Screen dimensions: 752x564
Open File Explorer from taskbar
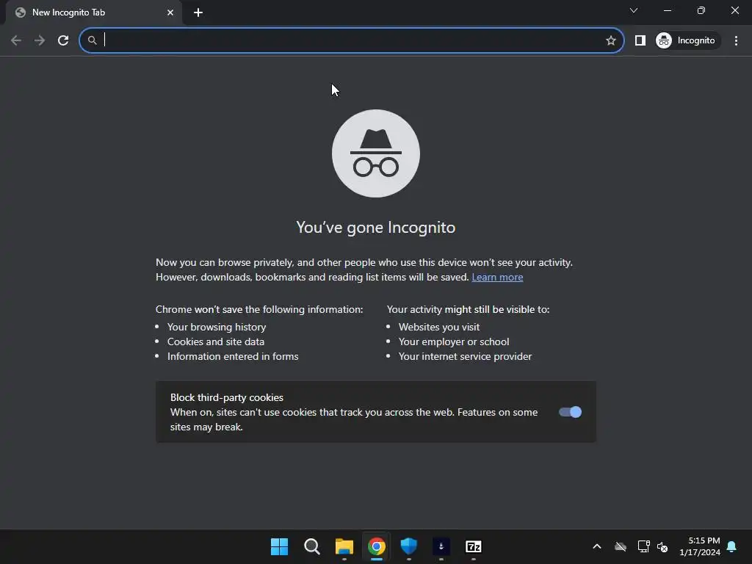point(344,546)
